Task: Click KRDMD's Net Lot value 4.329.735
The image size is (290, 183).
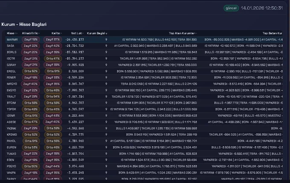Action: 76,134
